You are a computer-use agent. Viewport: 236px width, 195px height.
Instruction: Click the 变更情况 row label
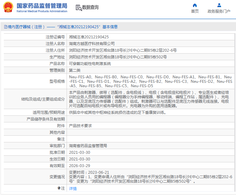tap(57, 177)
